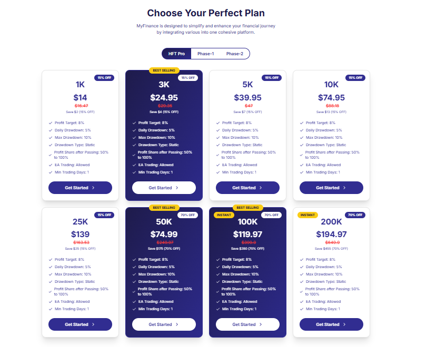Open the Phase-2 tab
Screen dimensions: 427x347
click(x=234, y=54)
